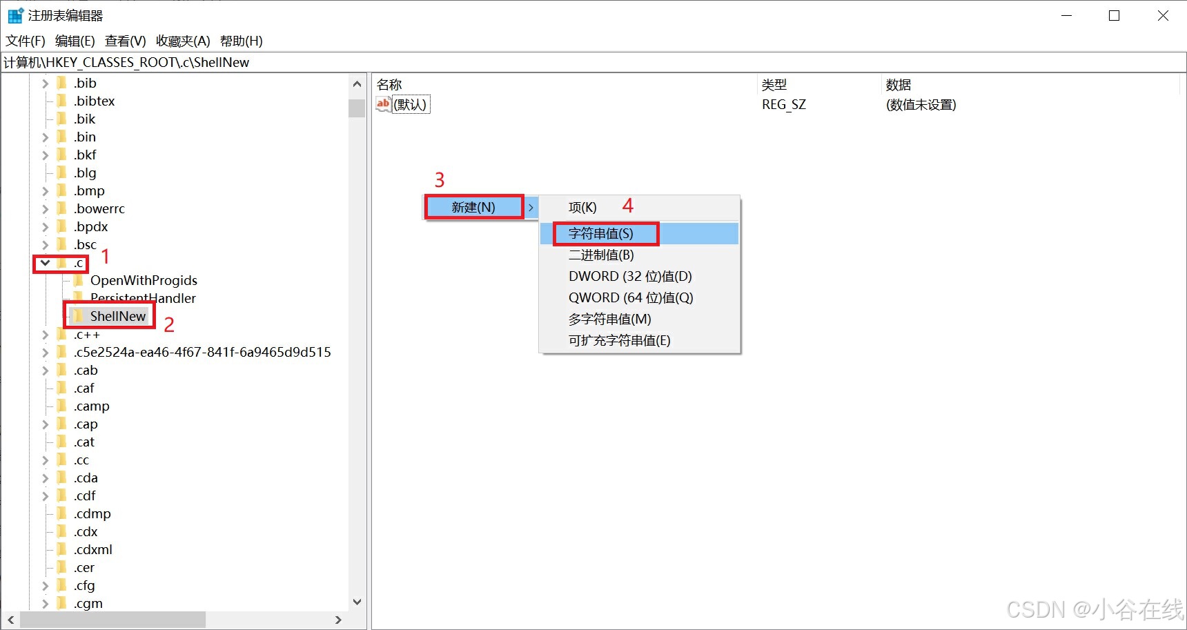Click the folder icon next to .cgm

pos(62,603)
